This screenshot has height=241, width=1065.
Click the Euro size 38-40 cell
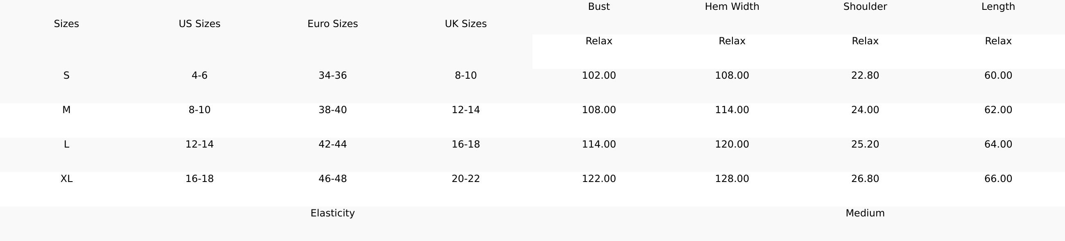[x=332, y=110]
